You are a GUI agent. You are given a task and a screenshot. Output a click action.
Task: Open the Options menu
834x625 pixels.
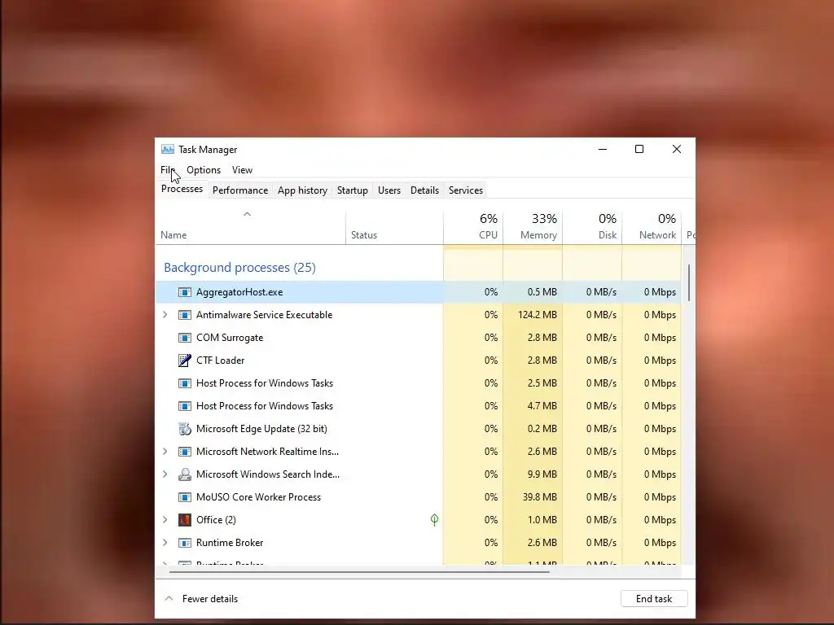(x=203, y=170)
